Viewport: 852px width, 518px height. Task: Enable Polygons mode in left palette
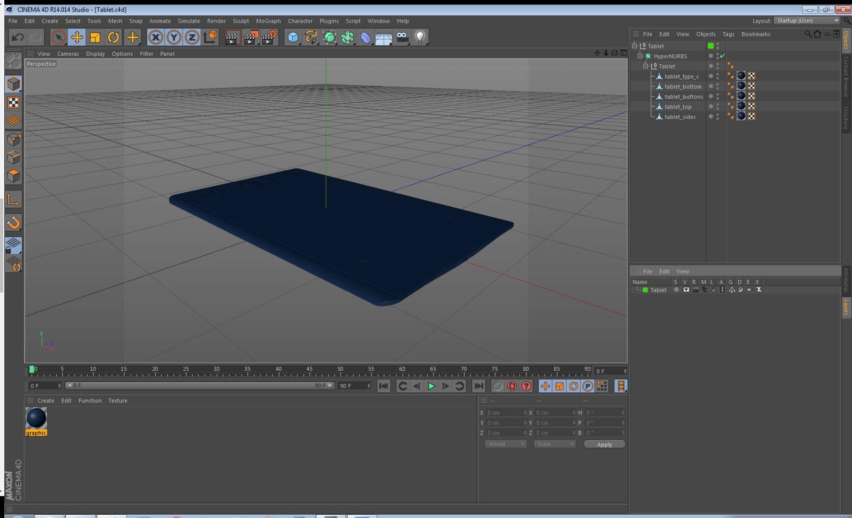click(13, 176)
